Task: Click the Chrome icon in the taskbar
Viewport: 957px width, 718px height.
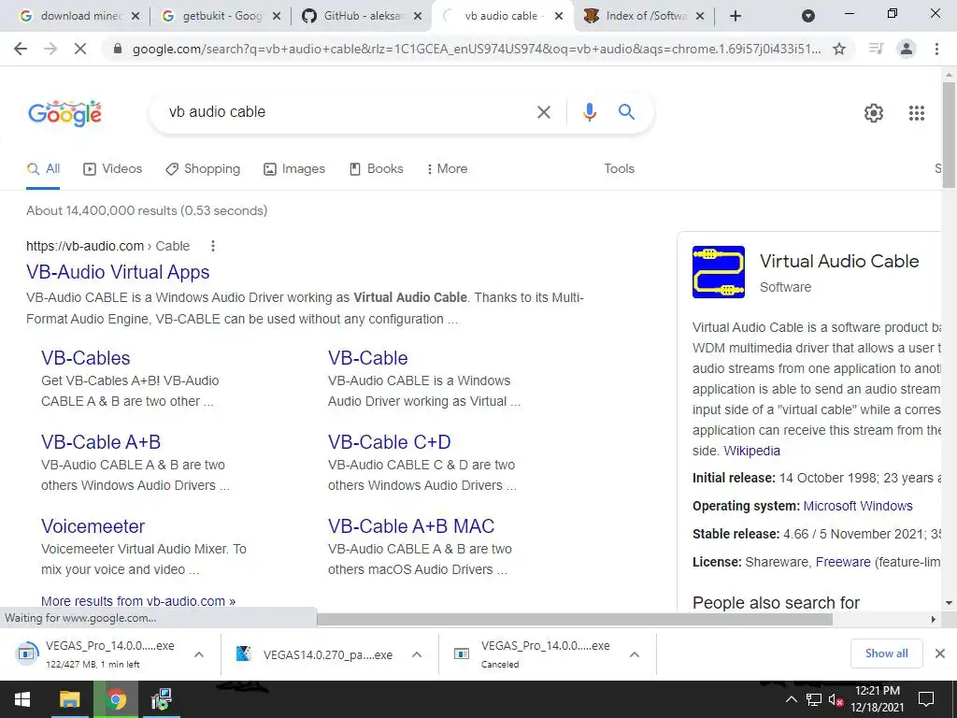Action: pyautogui.click(x=116, y=699)
